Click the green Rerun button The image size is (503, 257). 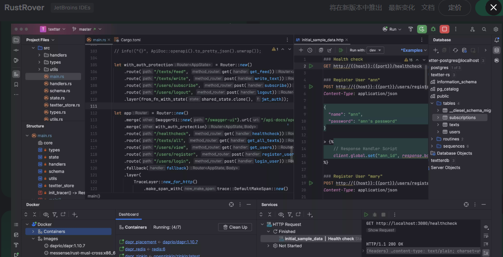point(422,29)
